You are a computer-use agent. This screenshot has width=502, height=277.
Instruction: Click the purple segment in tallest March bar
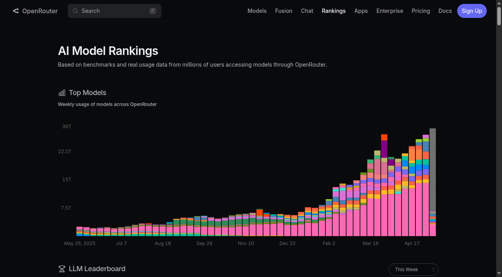point(384,149)
